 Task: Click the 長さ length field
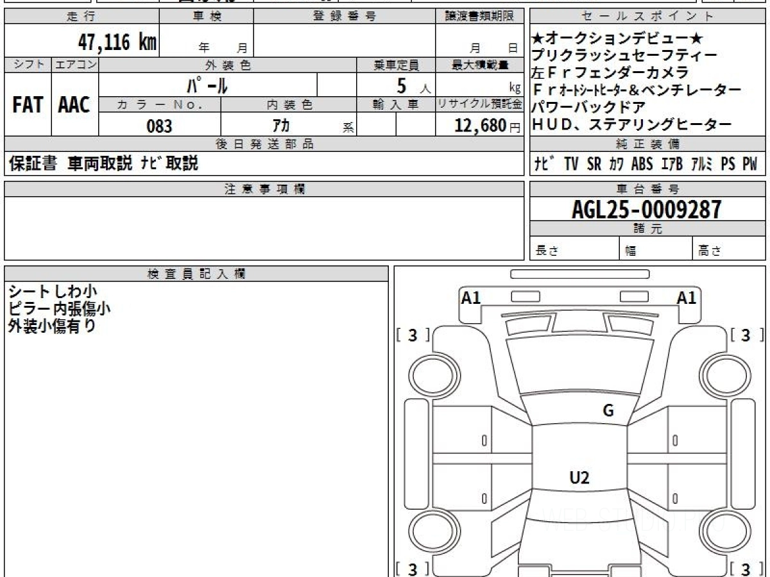[x=574, y=249]
